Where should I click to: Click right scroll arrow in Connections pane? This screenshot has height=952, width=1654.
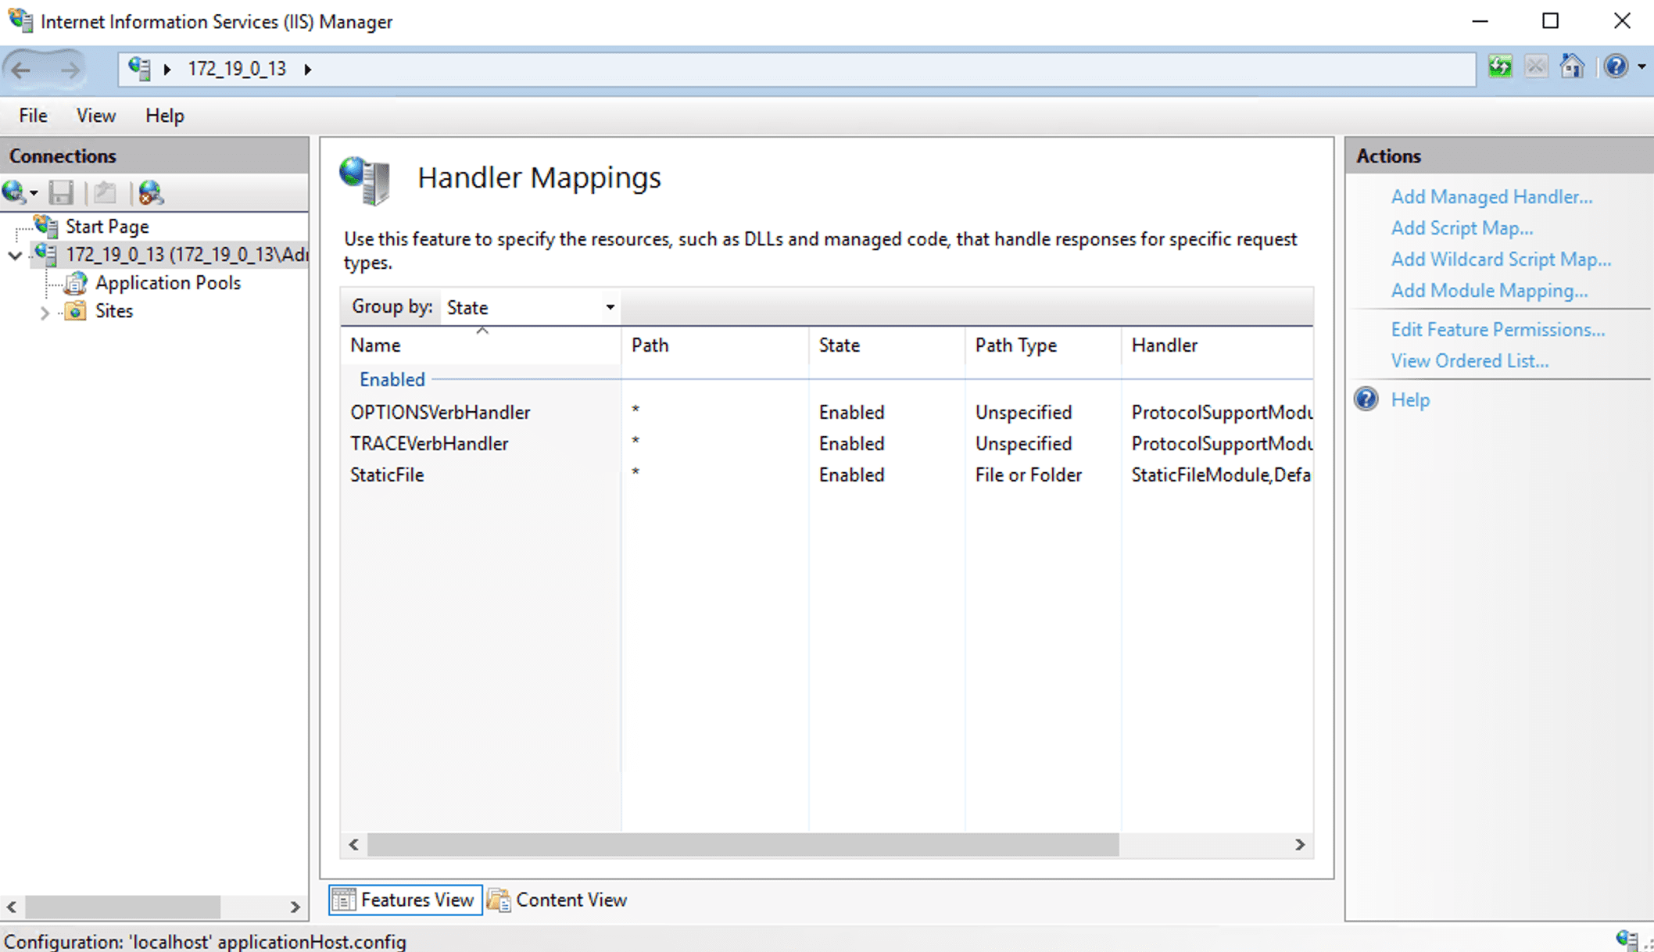coord(295,907)
